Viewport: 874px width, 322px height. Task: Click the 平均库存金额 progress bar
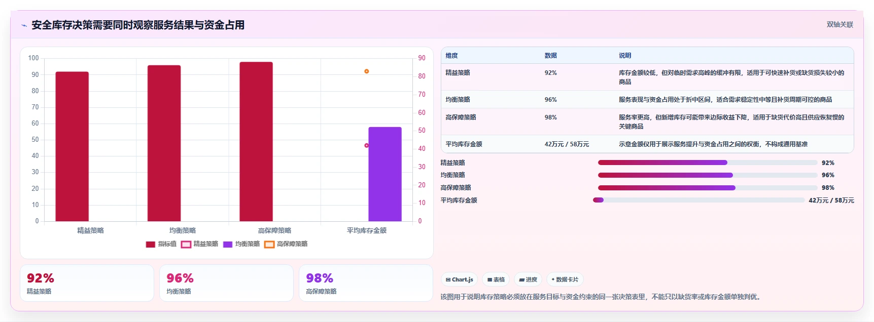(x=698, y=200)
